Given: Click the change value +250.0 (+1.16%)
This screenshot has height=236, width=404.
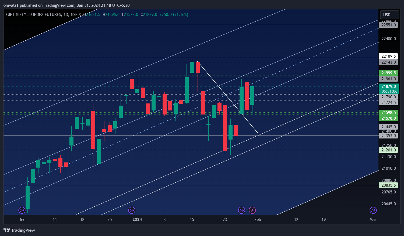Looking at the screenshot, I should pos(174,15).
